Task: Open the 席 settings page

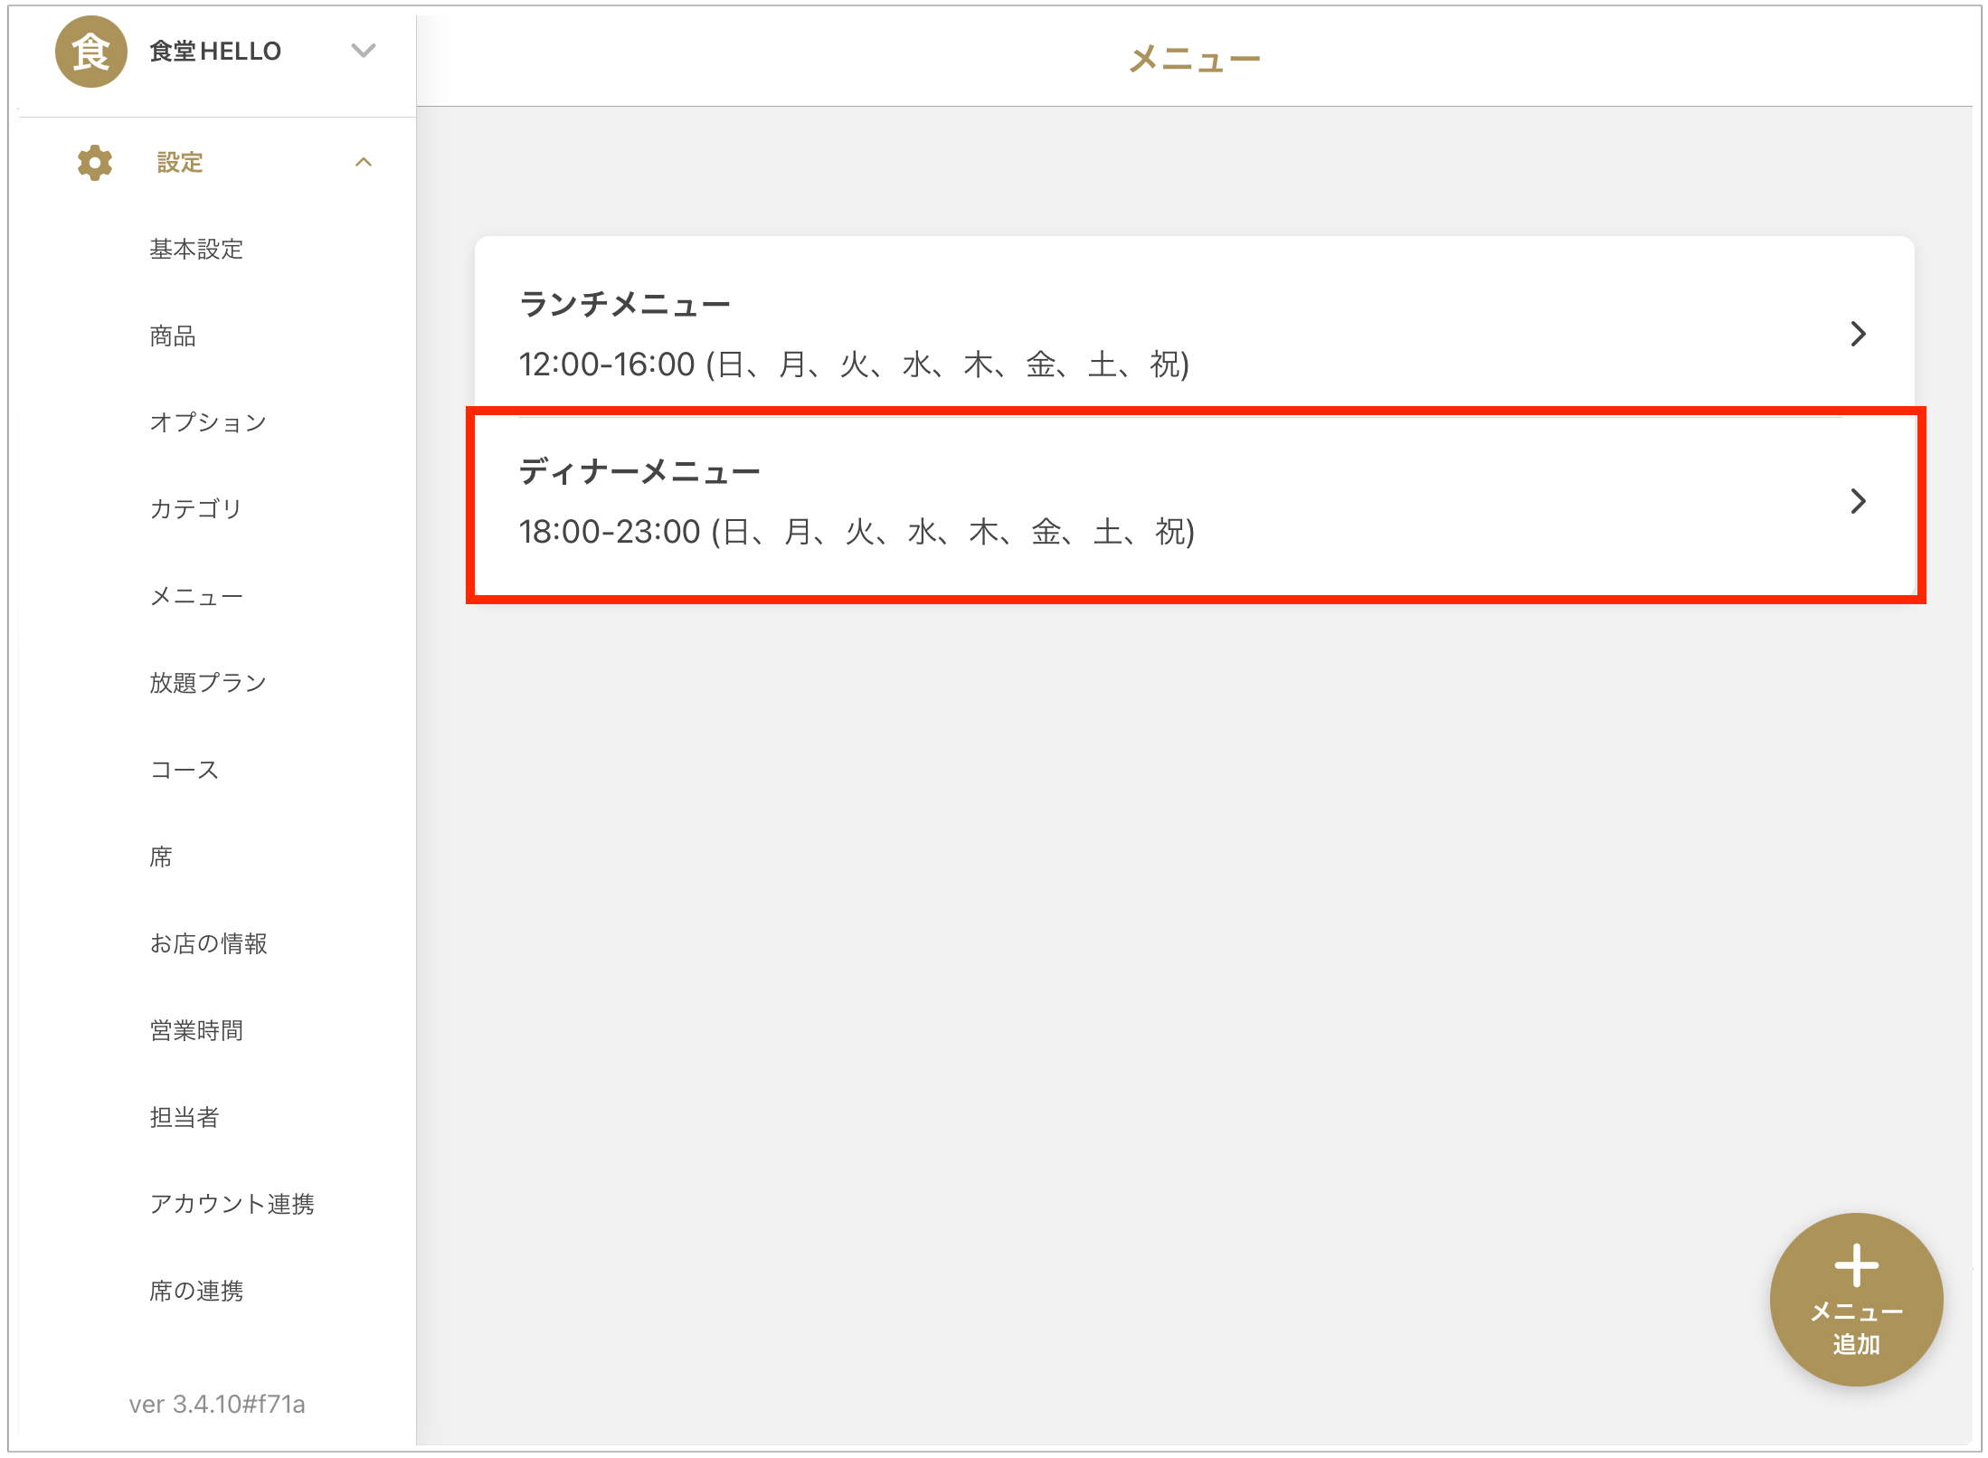Action: (x=161, y=857)
